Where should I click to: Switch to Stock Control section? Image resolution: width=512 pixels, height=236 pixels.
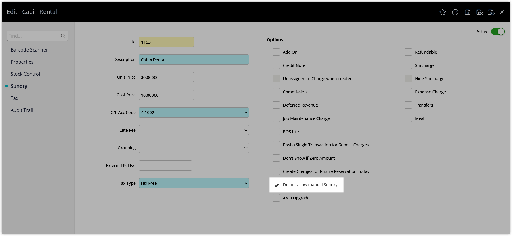(x=25, y=74)
